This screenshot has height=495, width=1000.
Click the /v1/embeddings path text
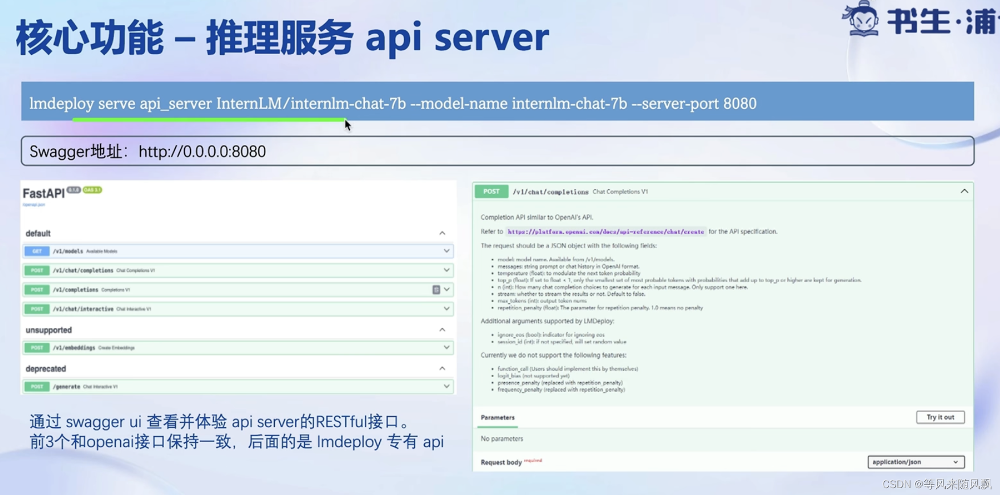click(74, 347)
